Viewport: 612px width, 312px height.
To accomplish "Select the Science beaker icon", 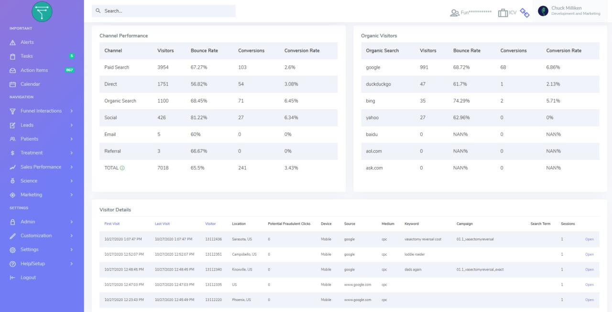I will point(11,181).
